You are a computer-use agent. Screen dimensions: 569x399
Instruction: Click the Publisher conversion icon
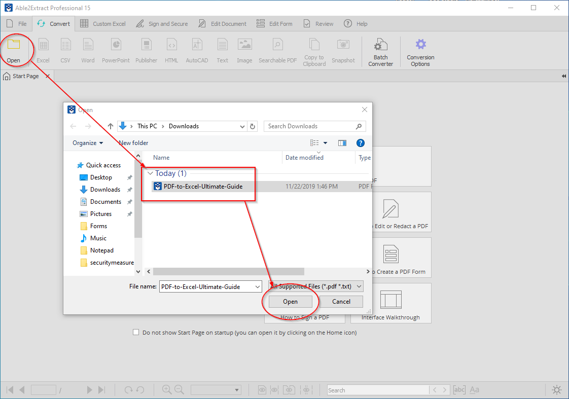pos(146,45)
